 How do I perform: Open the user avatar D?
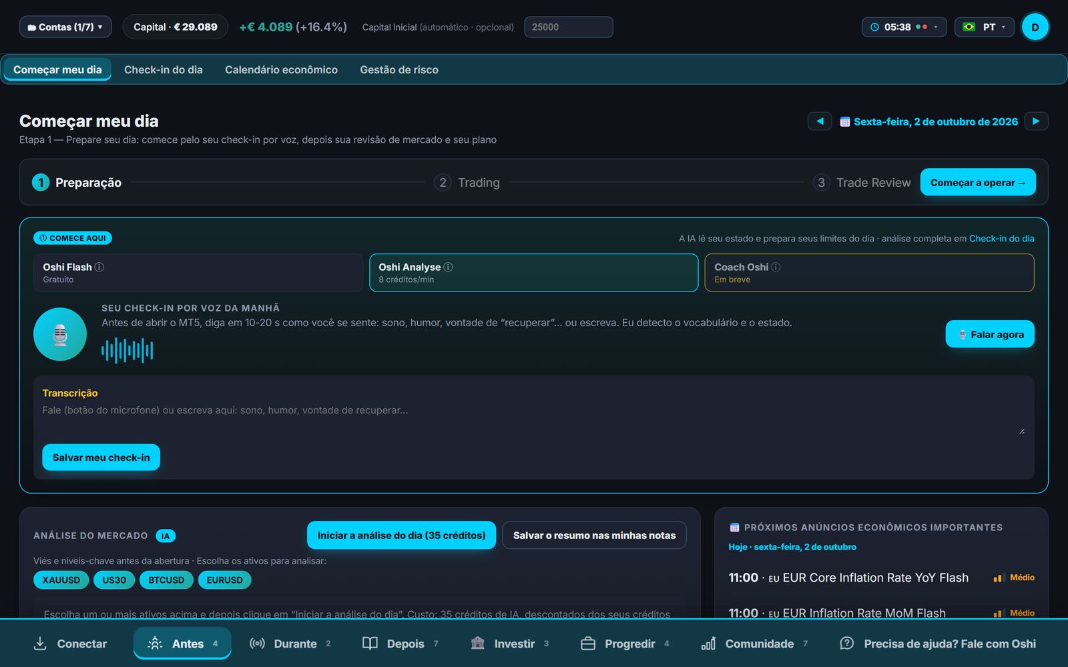(x=1035, y=27)
